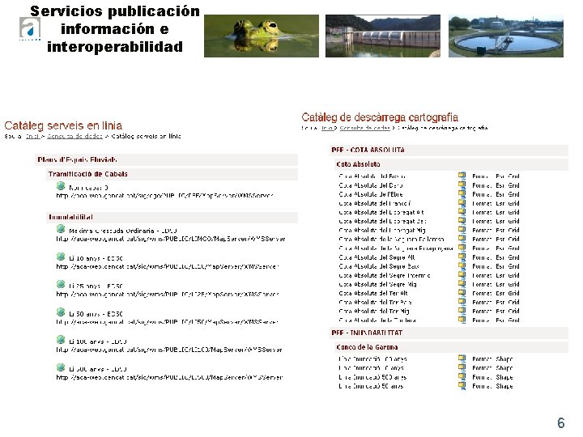The image size is (583, 437).
Task: Click the Inundabilitat subsection header
Action: pos(172,217)
